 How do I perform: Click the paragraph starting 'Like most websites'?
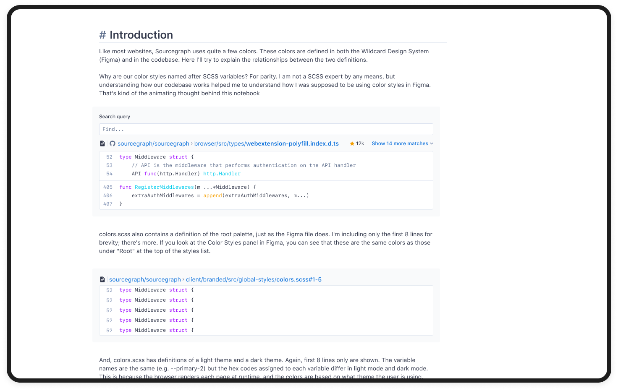[x=264, y=55]
